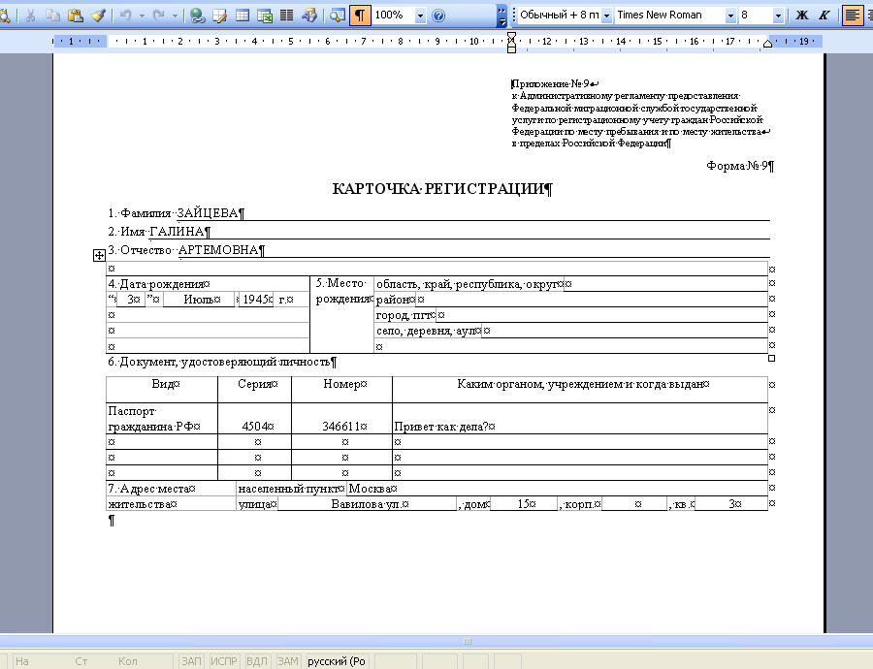Click the patronymic АРТЕМОВНА
The width and height of the screenshot is (873, 669).
pyautogui.click(x=218, y=250)
